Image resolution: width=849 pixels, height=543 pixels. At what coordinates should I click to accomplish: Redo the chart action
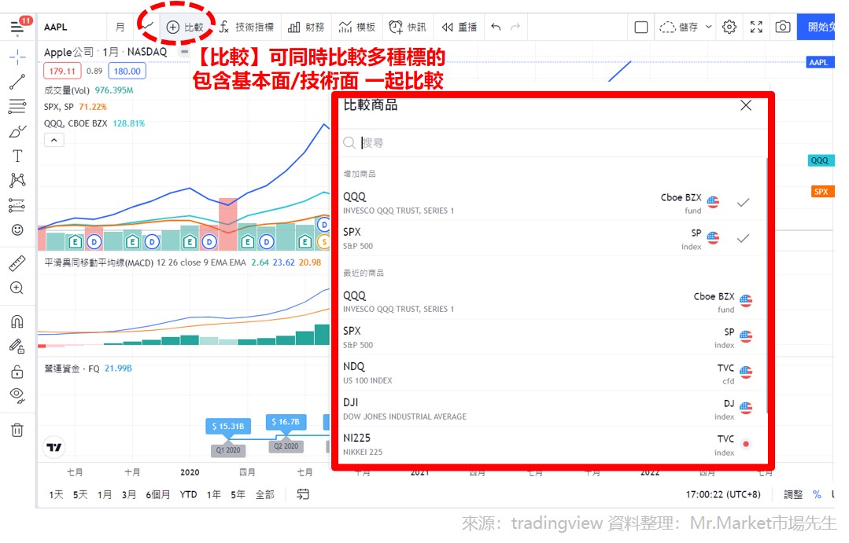coord(515,27)
